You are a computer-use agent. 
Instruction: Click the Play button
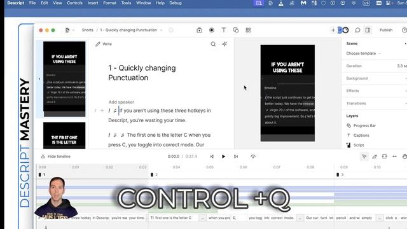(223, 156)
